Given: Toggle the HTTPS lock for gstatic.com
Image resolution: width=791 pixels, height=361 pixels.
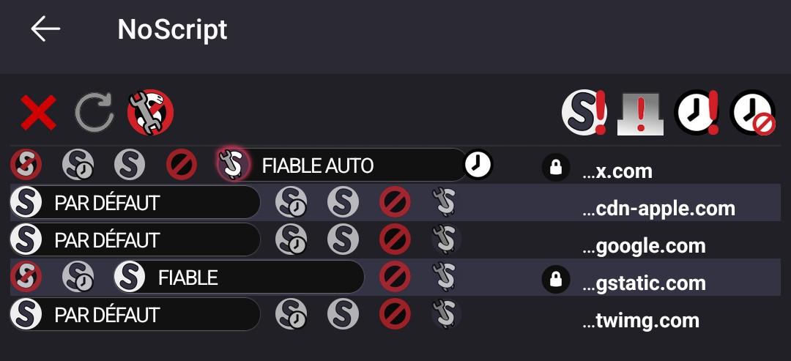Looking at the screenshot, I should pos(556,280).
